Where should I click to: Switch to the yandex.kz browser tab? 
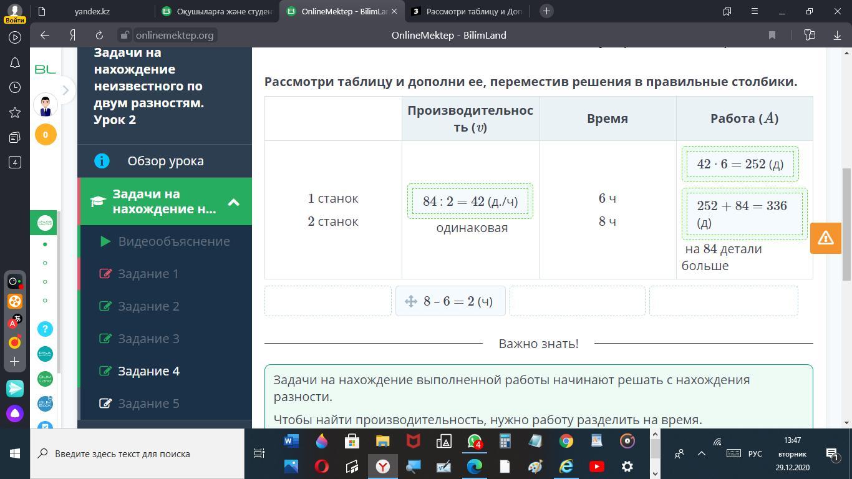pyautogui.click(x=92, y=11)
